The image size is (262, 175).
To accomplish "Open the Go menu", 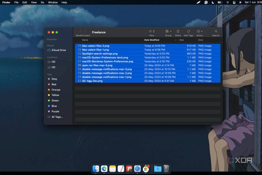I will tap(43, 2).
